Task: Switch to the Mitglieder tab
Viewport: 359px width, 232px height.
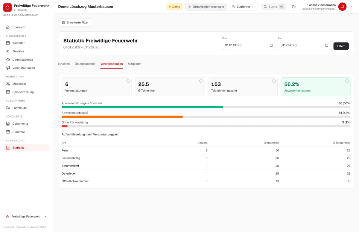Action: click(x=135, y=64)
